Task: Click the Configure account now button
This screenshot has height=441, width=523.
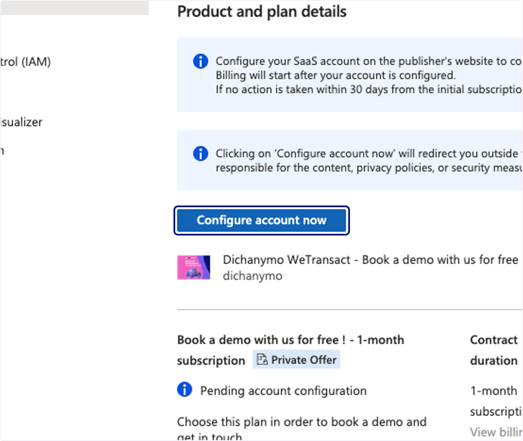Action: click(261, 220)
